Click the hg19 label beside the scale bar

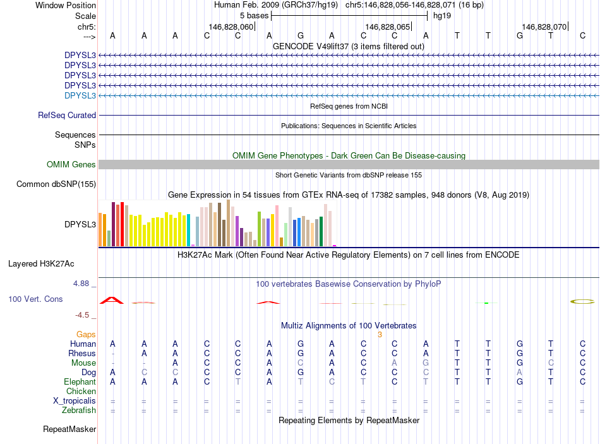442,16
